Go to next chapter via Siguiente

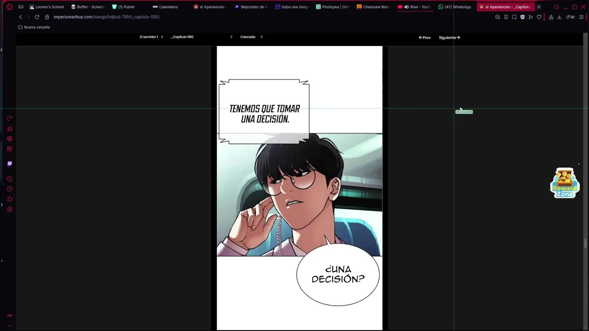coord(449,38)
